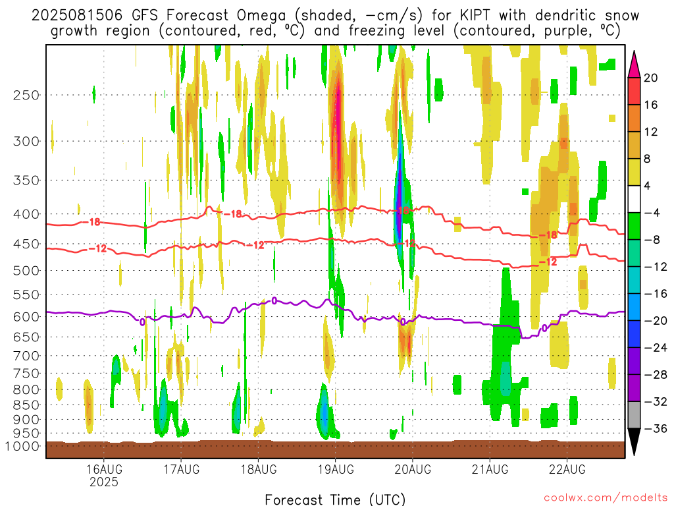Click the red color bar segment below 20
This screenshot has height=506, width=674.
tap(634, 91)
